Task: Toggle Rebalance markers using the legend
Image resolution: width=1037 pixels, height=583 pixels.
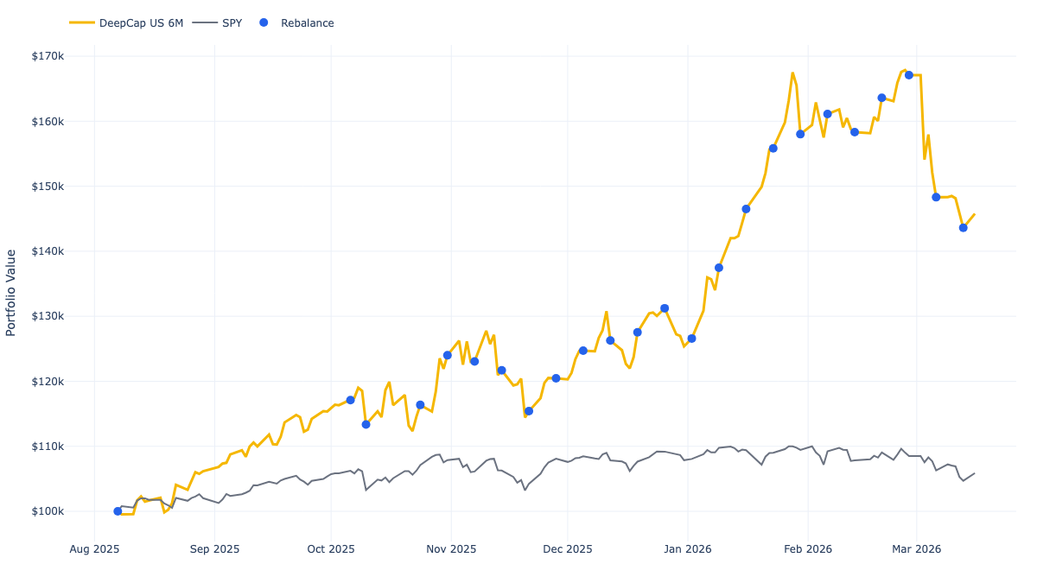Action: tap(308, 23)
